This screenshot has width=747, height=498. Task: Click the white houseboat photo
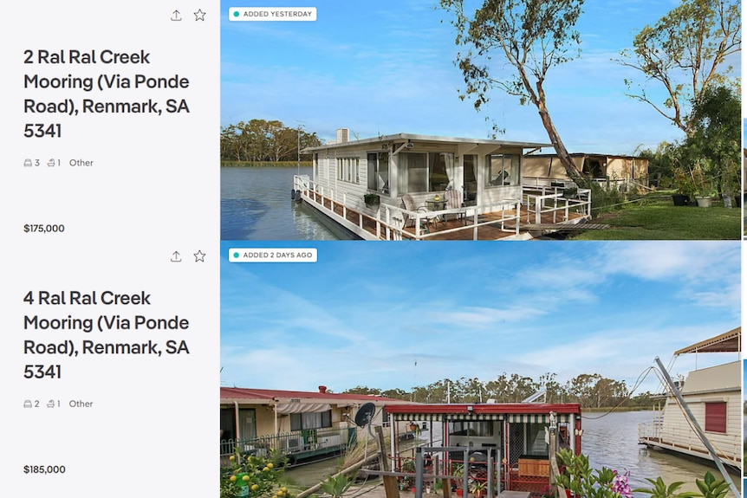pyautogui.click(x=480, y=120)
